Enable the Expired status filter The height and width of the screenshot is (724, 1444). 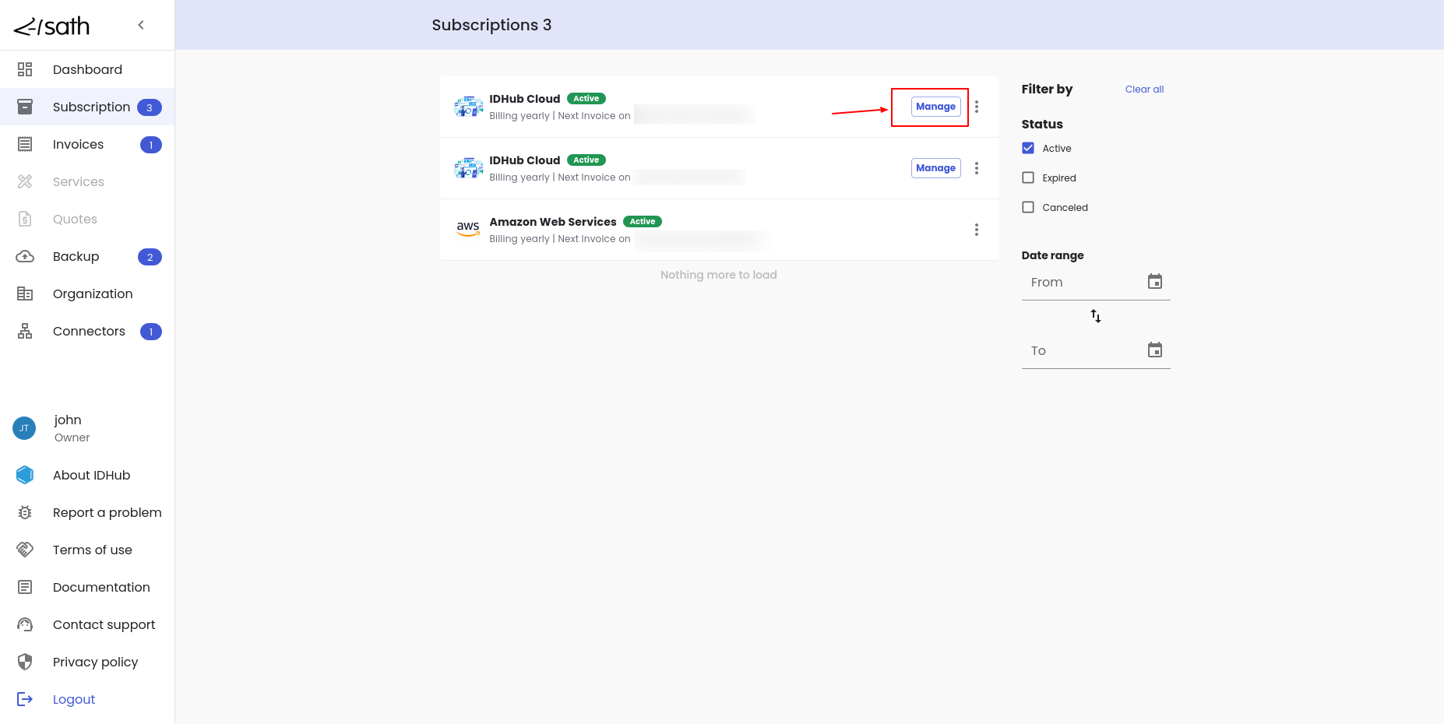[1028, 177]
